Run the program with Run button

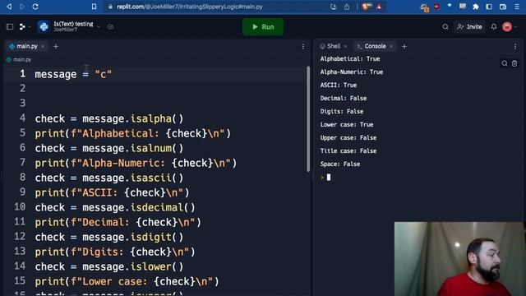[263, 27]
